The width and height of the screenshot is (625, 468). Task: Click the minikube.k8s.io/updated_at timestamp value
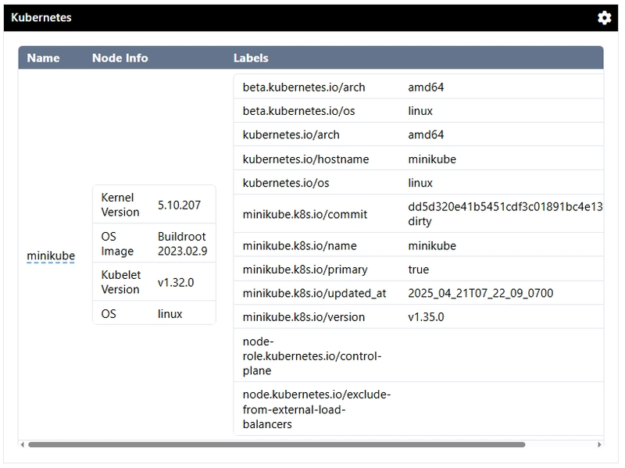pyautogui.click(x=480, y=293)
